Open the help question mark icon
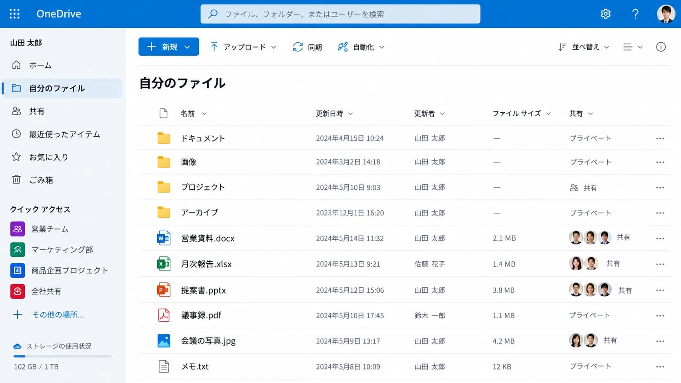681x383 pixels. 635,14
